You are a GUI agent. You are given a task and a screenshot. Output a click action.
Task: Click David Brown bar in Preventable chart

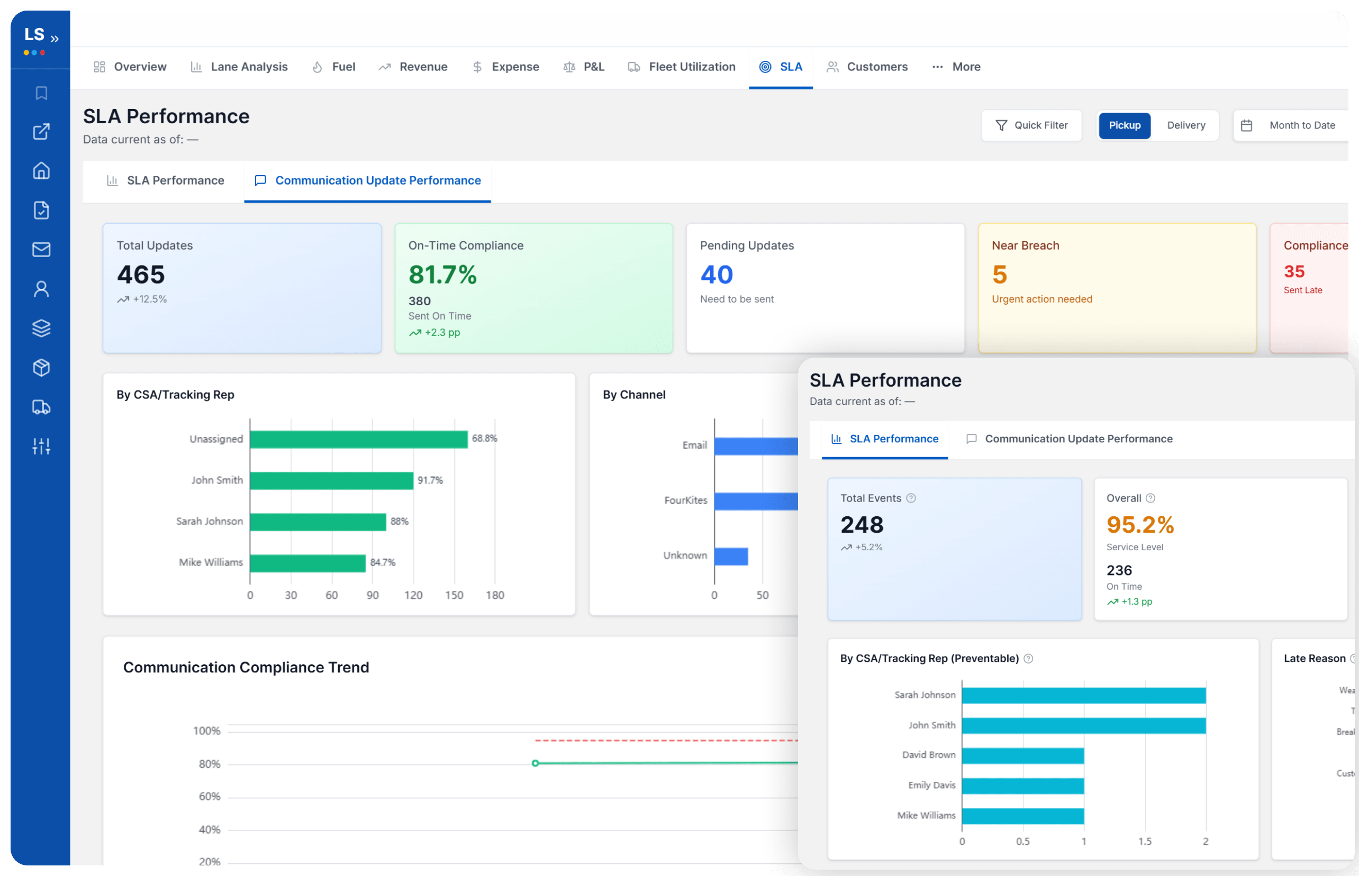pyautogui.click(x=1023, y=756)
